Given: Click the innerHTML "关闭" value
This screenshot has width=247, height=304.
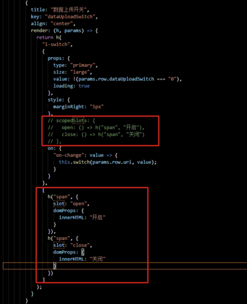Looking at the screenshot, I should (x=97, y=259).
